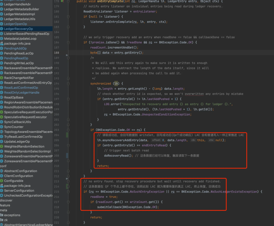Select ReadOnlyLedgerHandle in file list
This screenshot has height=226, width=274.
(22, 93)
